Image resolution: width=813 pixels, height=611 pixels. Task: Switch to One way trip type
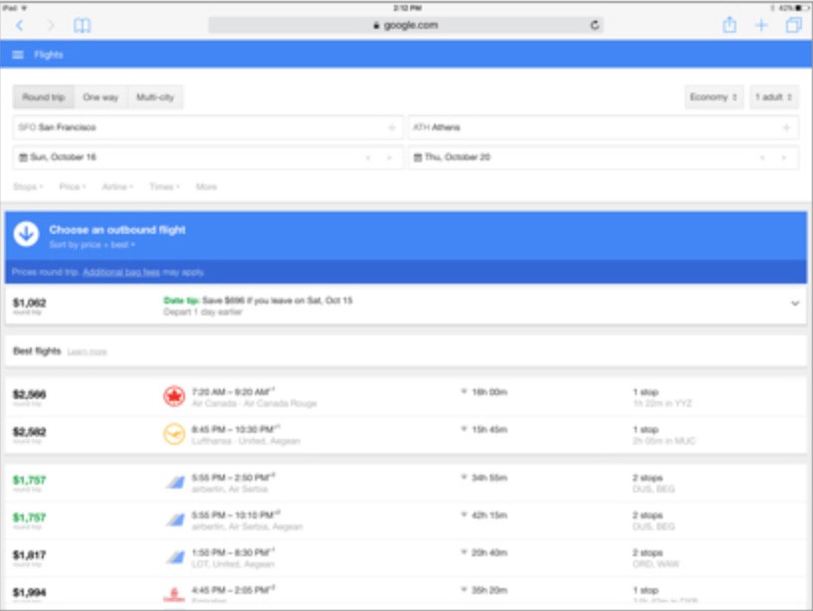[x=101, y=97]
